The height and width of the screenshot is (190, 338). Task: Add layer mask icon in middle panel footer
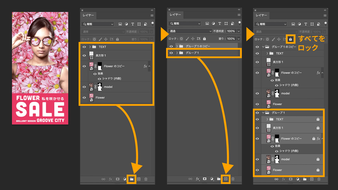pyautogui.click(x=205, y=179)
